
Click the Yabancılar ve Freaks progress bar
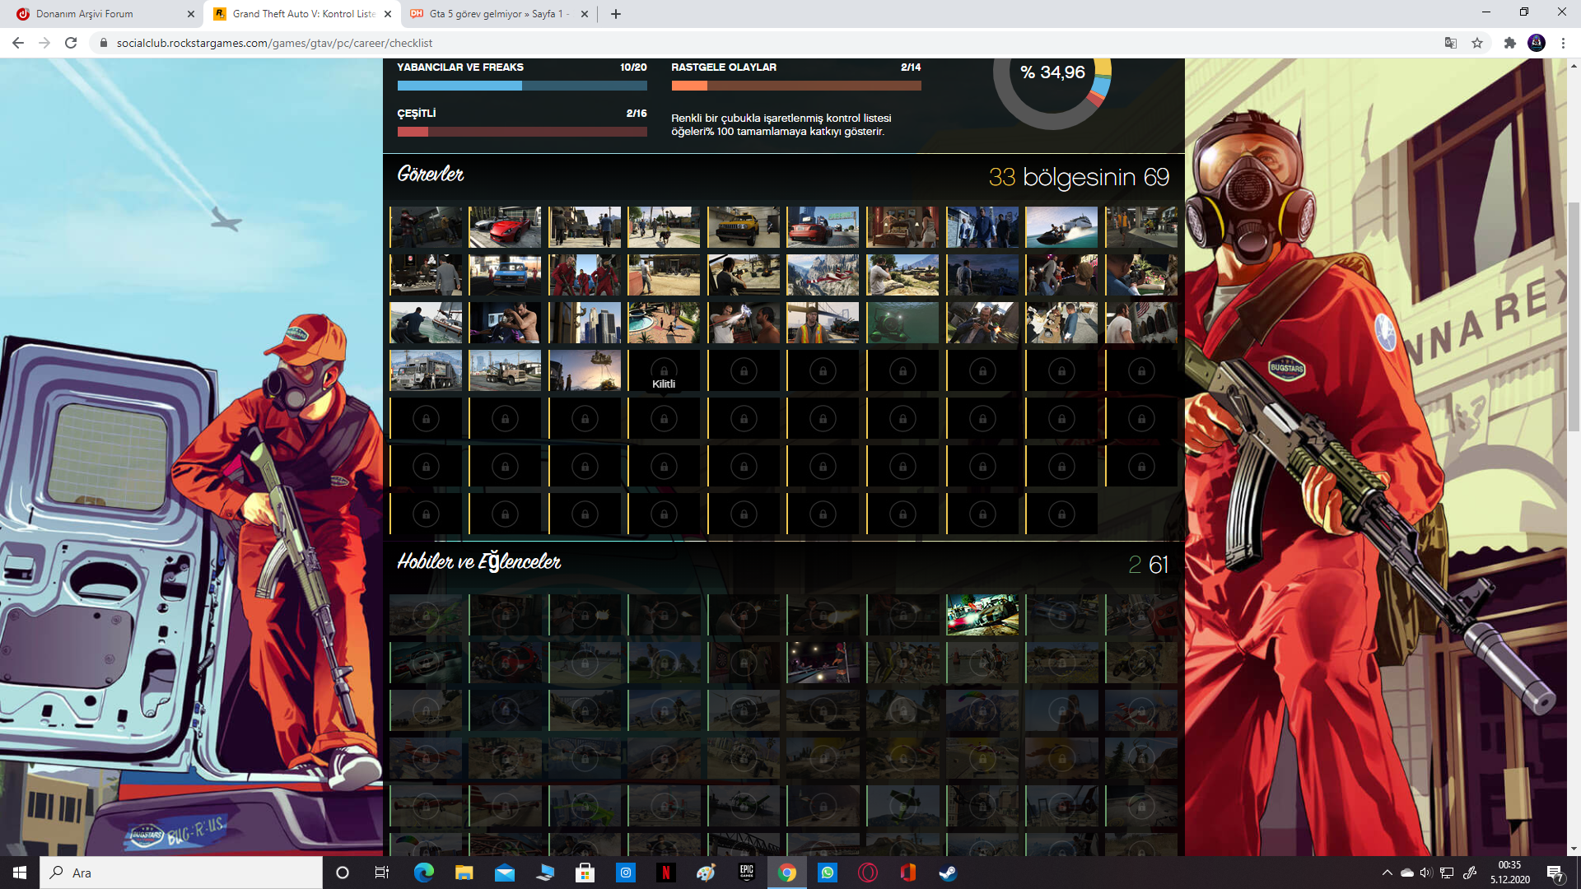521,86
